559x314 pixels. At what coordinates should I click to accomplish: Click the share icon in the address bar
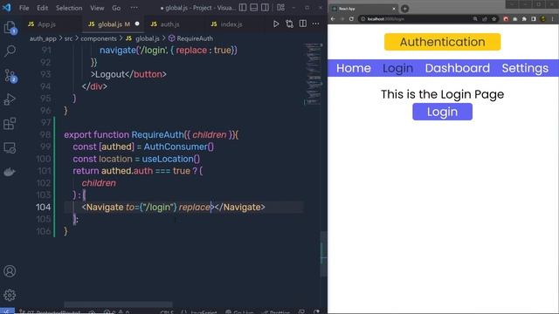pyautogui.click(x=485, y=19)
